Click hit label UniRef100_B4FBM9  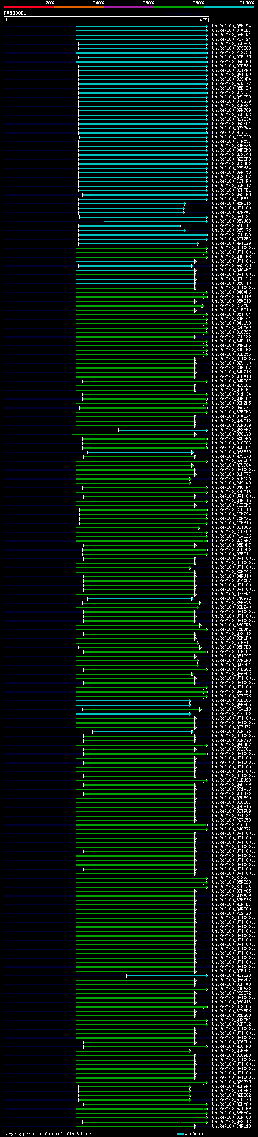click(231, 150)
